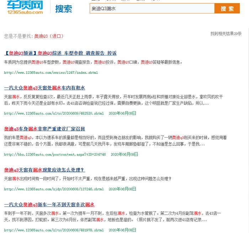Click snippet starting 车质网为您提供奥迪Q3车型参数
The image size is (249, 233).
tap(93, 62)
